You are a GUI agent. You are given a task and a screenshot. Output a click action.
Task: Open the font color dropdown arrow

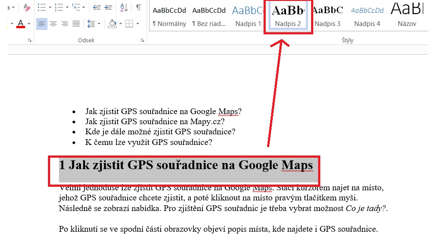coord(29,24)
